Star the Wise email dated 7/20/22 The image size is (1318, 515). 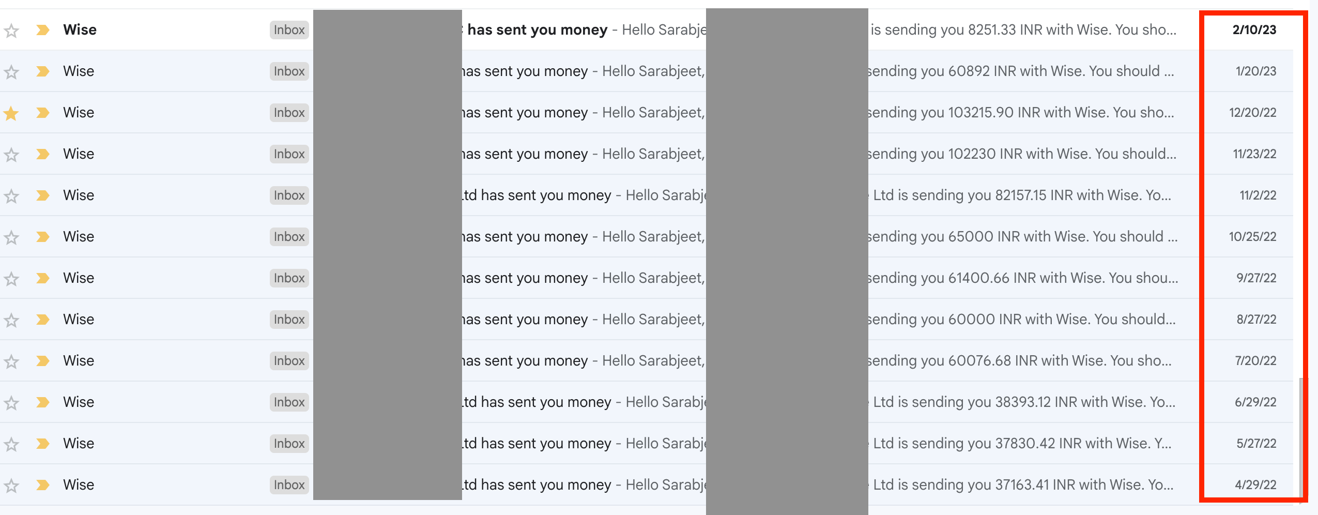tap(11, 361)
